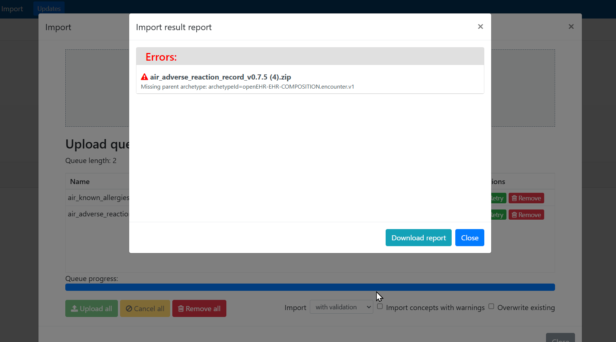Close the Import result report dialog with X

point(480,27)
